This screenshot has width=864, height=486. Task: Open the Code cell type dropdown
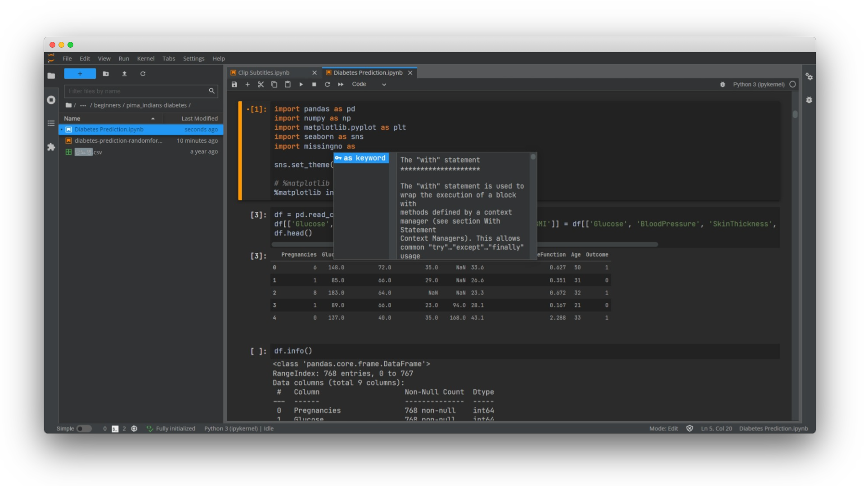369,84
